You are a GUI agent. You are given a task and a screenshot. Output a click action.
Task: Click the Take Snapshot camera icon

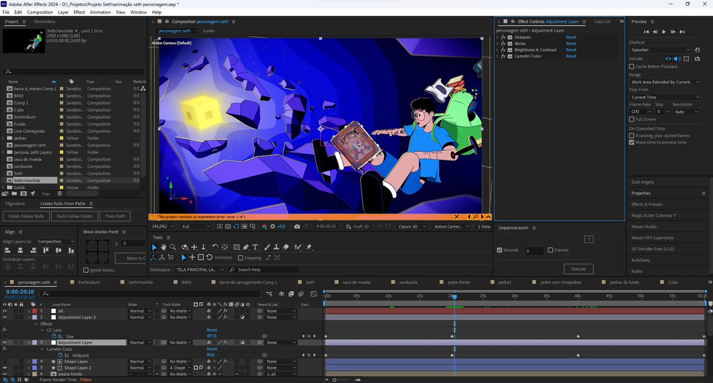[x=297, y=226]
